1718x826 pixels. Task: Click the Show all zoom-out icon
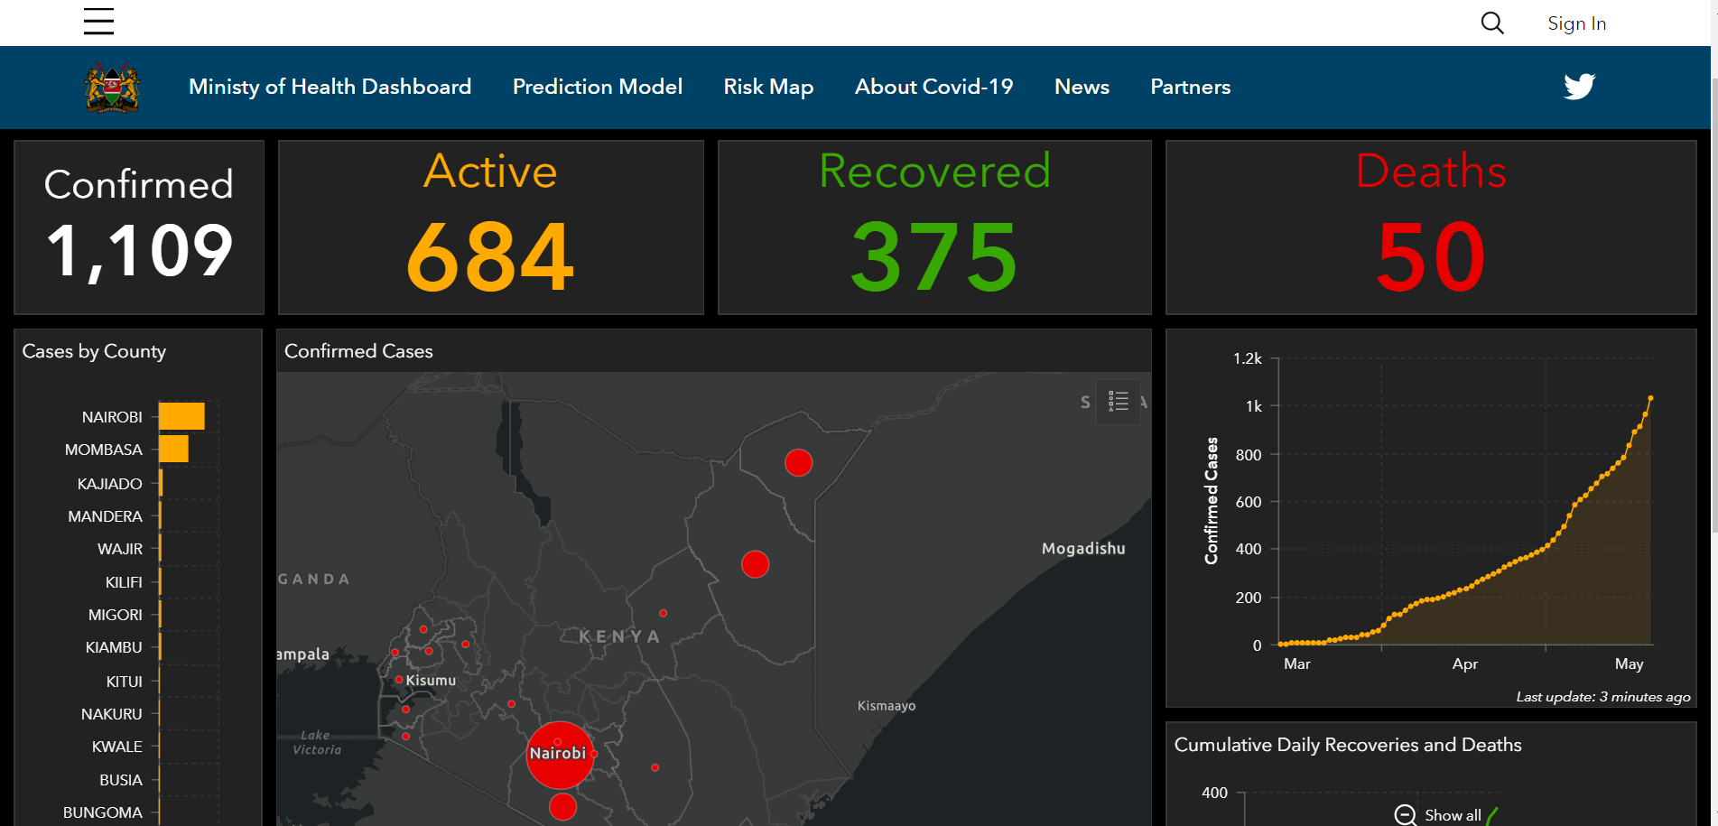click(x=1405, y=815)
